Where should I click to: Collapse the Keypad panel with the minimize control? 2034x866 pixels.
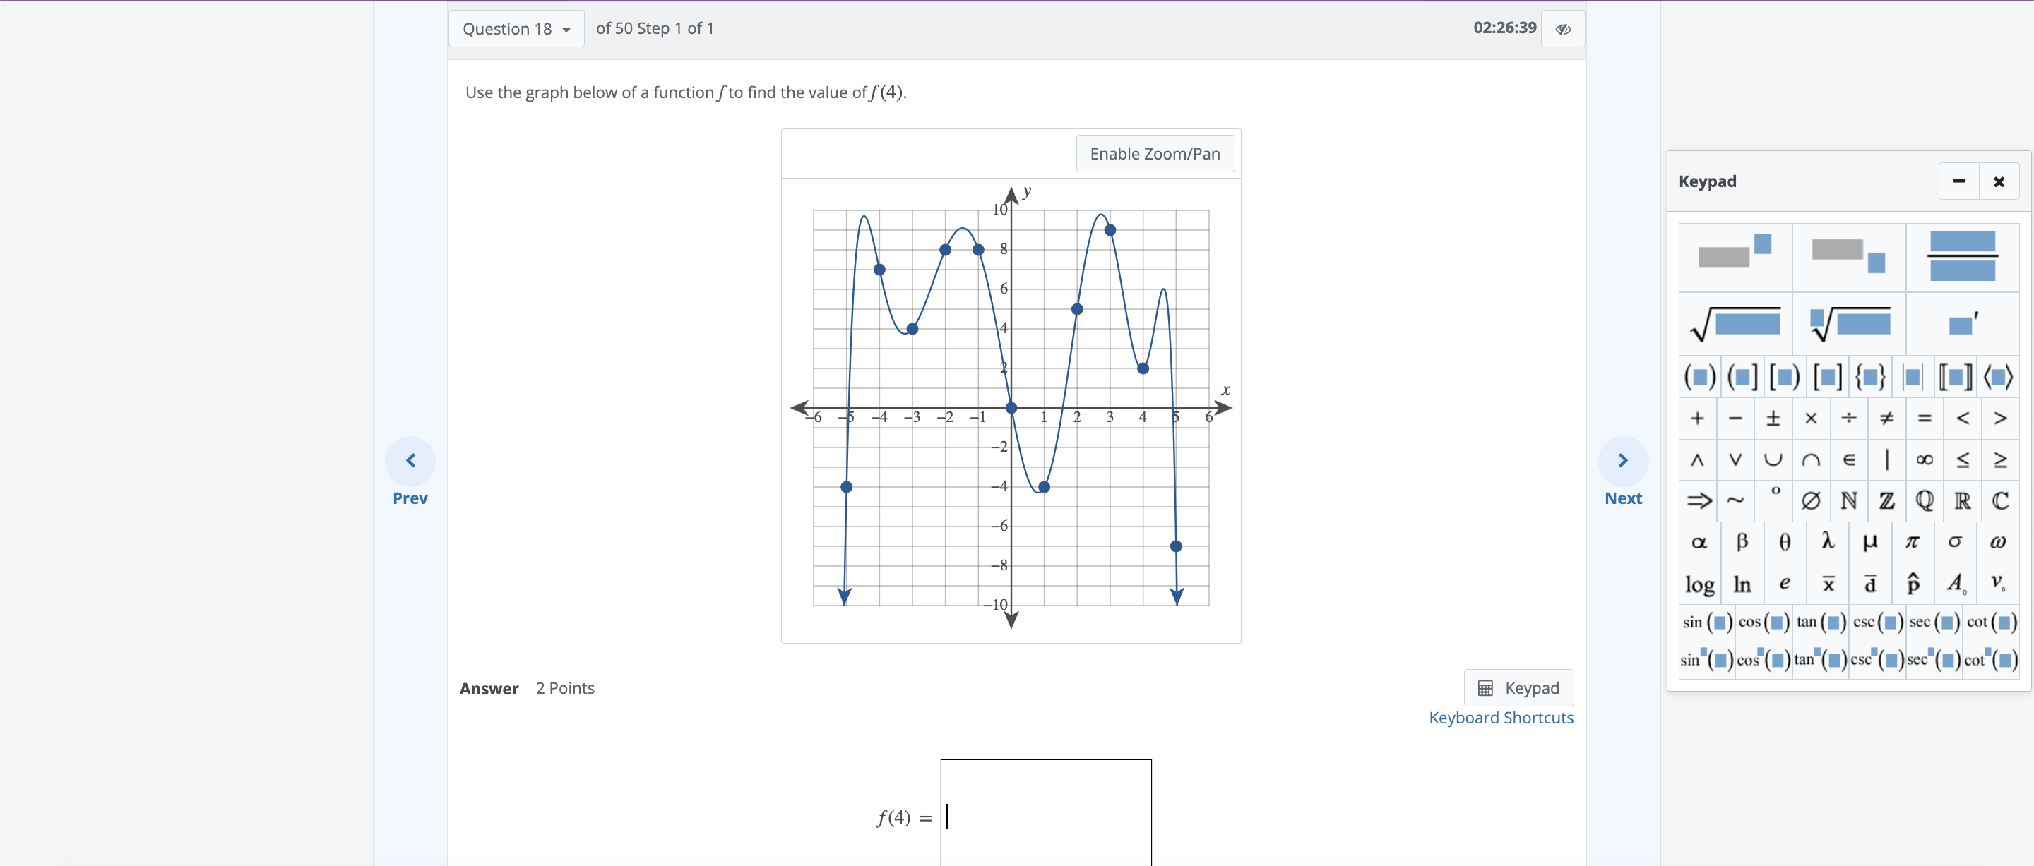1959,181
